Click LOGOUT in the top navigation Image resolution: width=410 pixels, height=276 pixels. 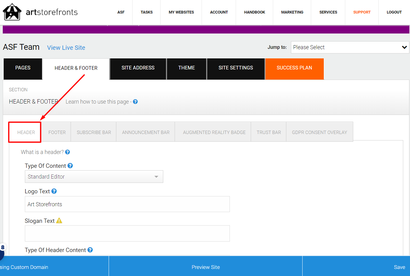point(394,12)
